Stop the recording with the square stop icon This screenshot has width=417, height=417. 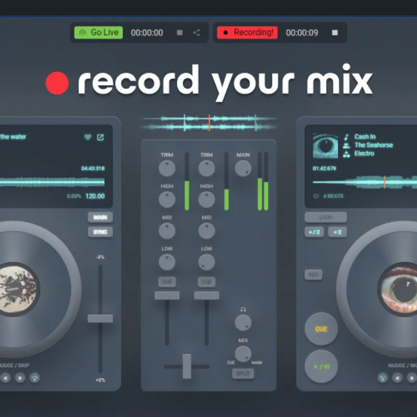coord(335,33)
